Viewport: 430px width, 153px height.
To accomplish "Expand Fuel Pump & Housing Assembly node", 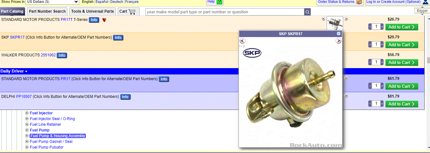I will click(27, 136).
